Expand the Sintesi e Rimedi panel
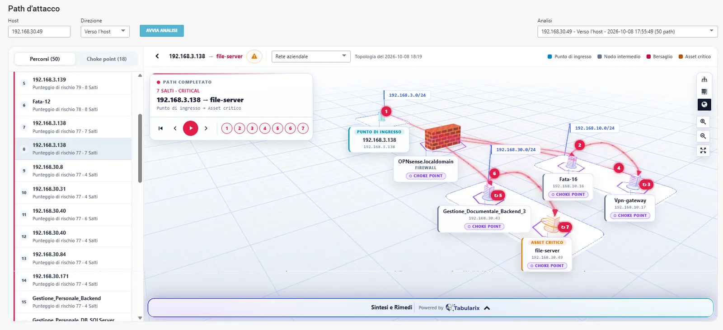This screenshot has height=330, width=723. click(431, 308)
